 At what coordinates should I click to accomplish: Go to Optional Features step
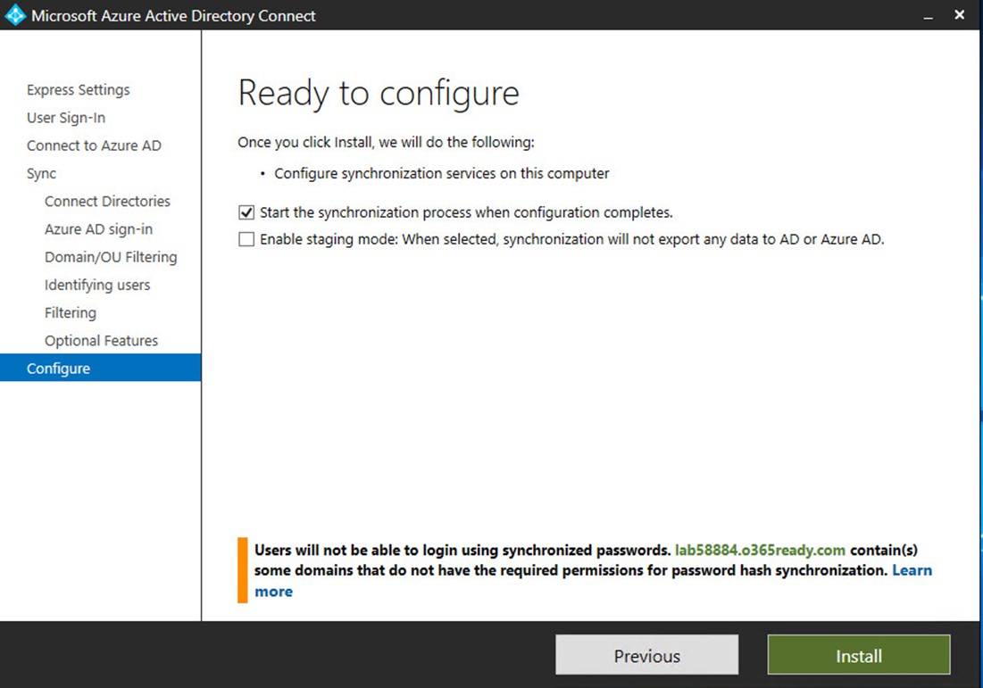click(101, 341)
